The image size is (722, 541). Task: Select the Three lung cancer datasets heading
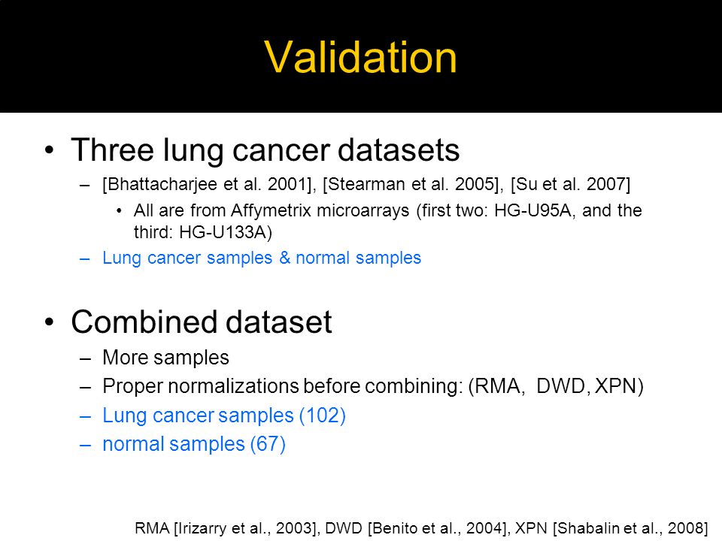point(265,150)
